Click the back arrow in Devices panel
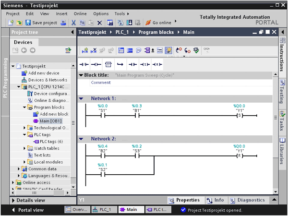 pyautogui.click(x=24, y=50)
